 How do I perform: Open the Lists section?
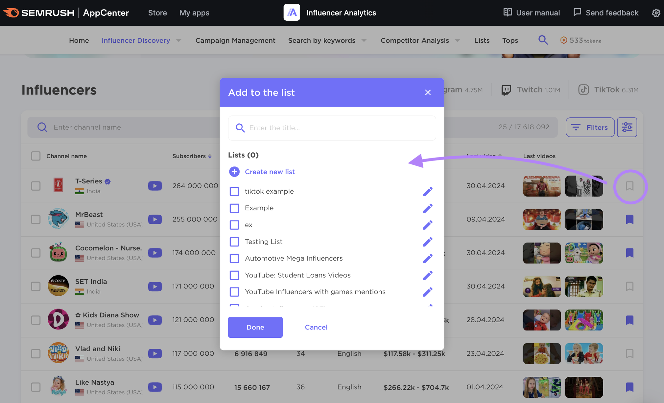click(482, 40)
